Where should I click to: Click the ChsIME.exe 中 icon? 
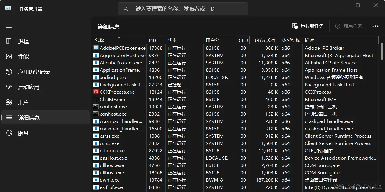pyautogui.click(x=96, y=99)
